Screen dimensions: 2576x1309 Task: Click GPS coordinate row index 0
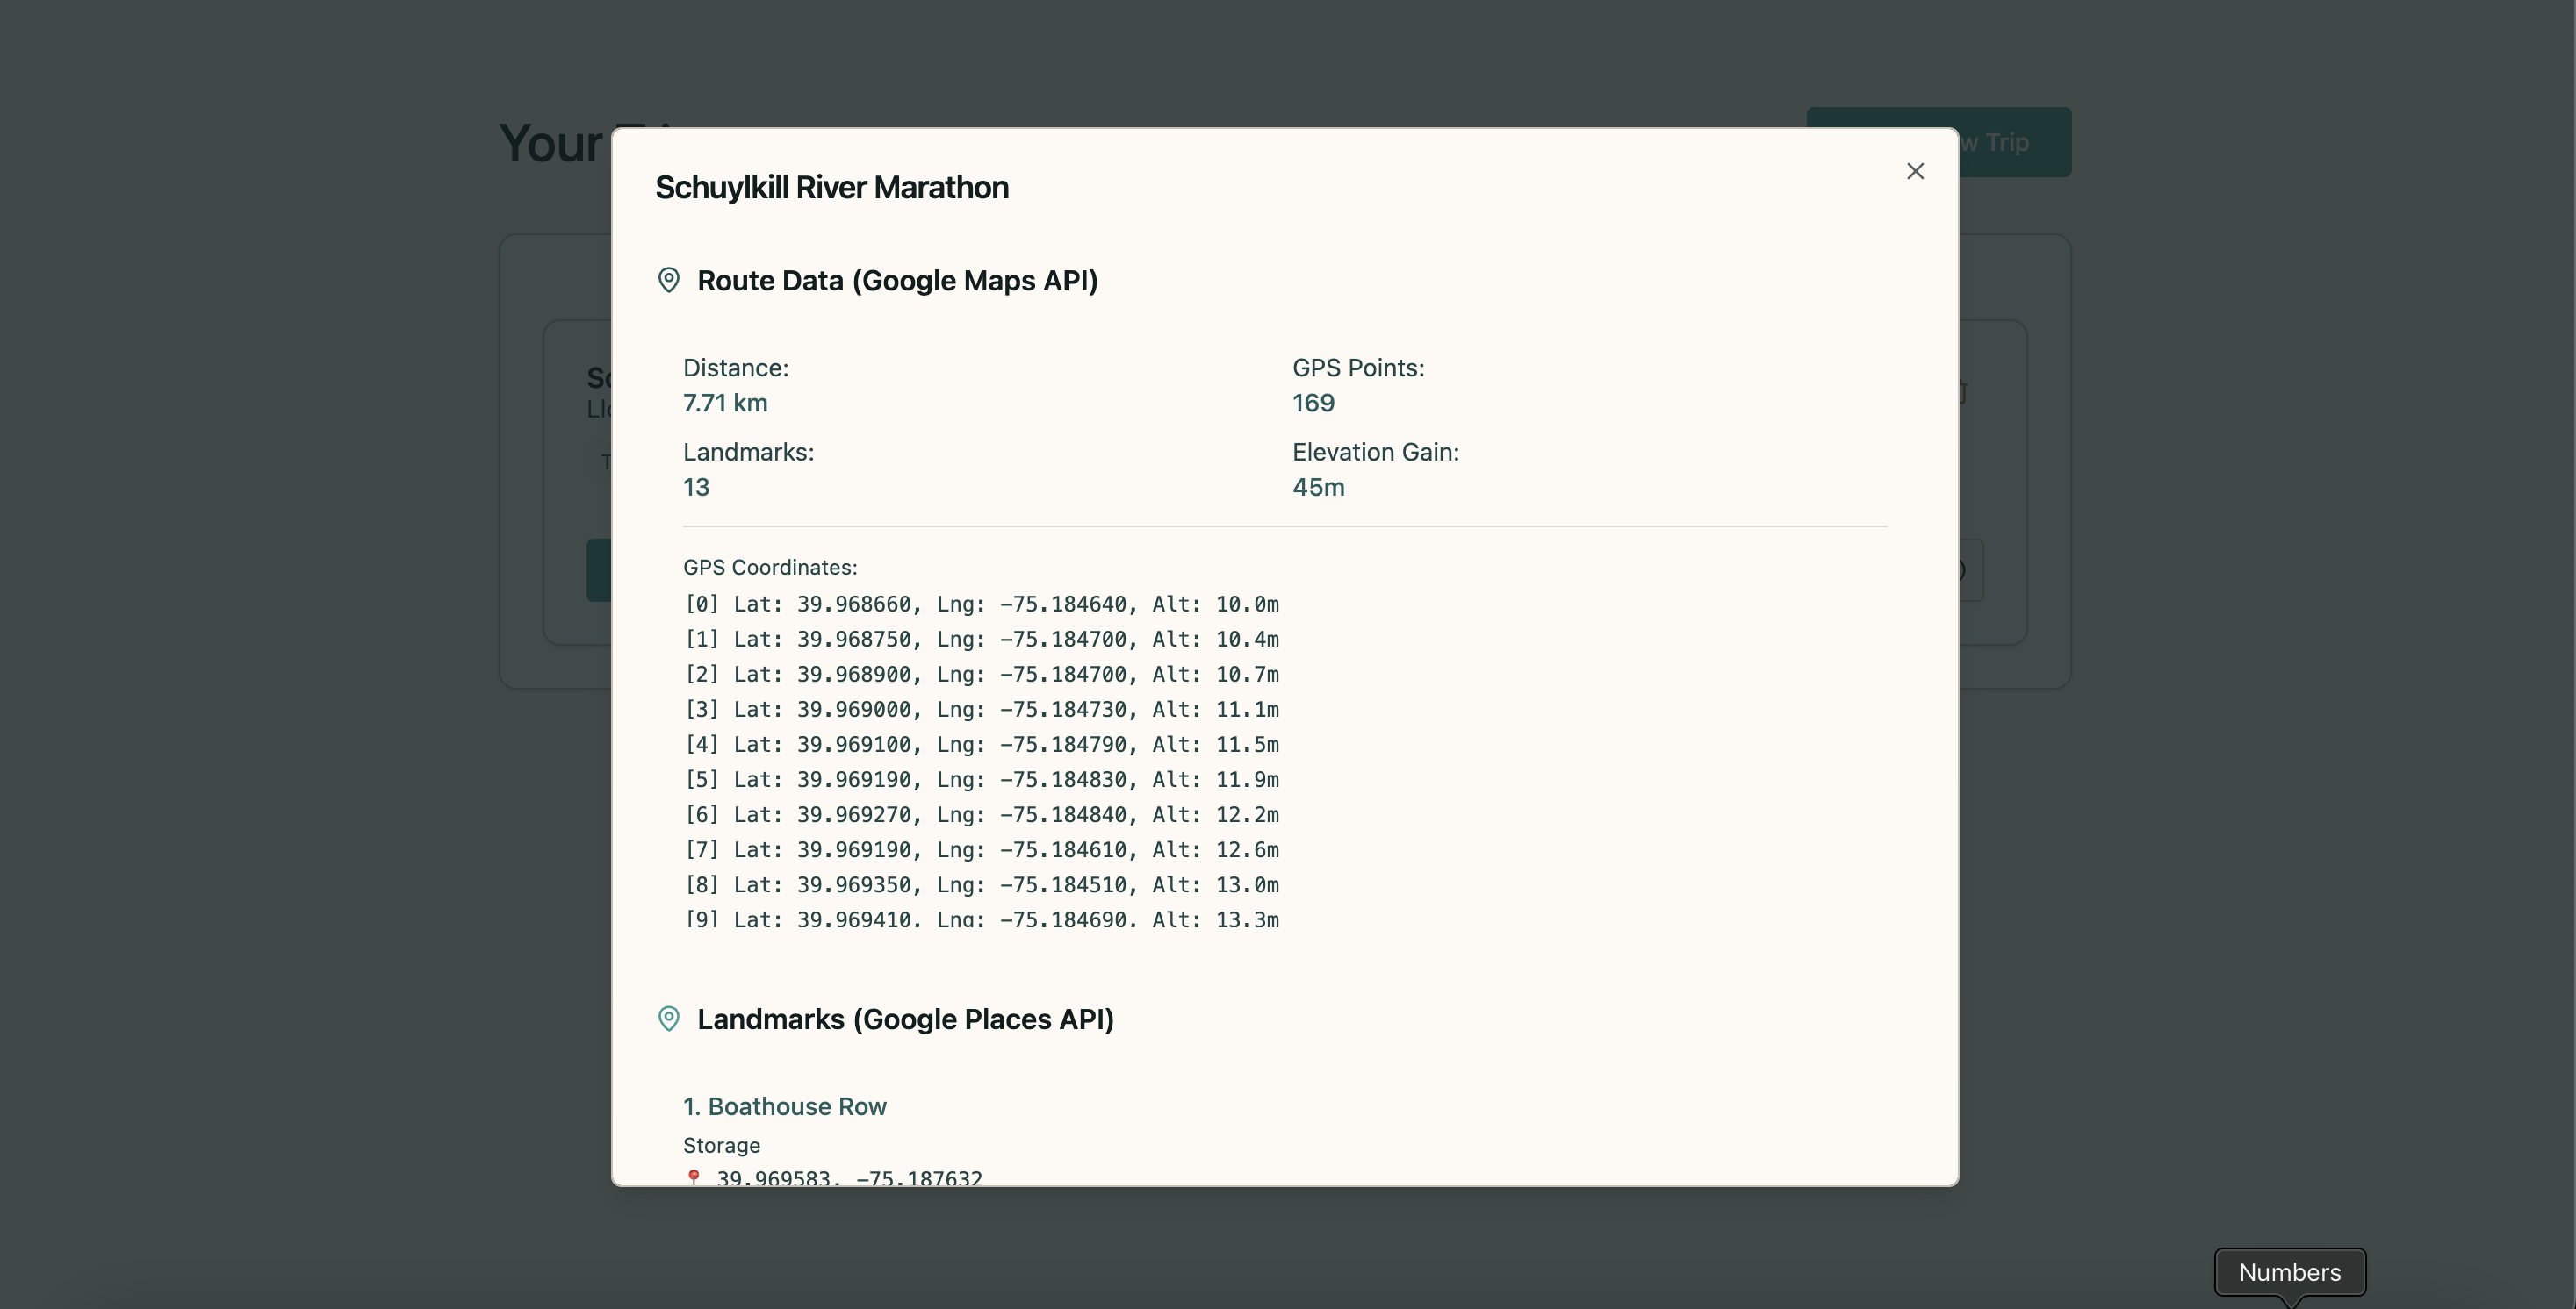tap(980, 604)
